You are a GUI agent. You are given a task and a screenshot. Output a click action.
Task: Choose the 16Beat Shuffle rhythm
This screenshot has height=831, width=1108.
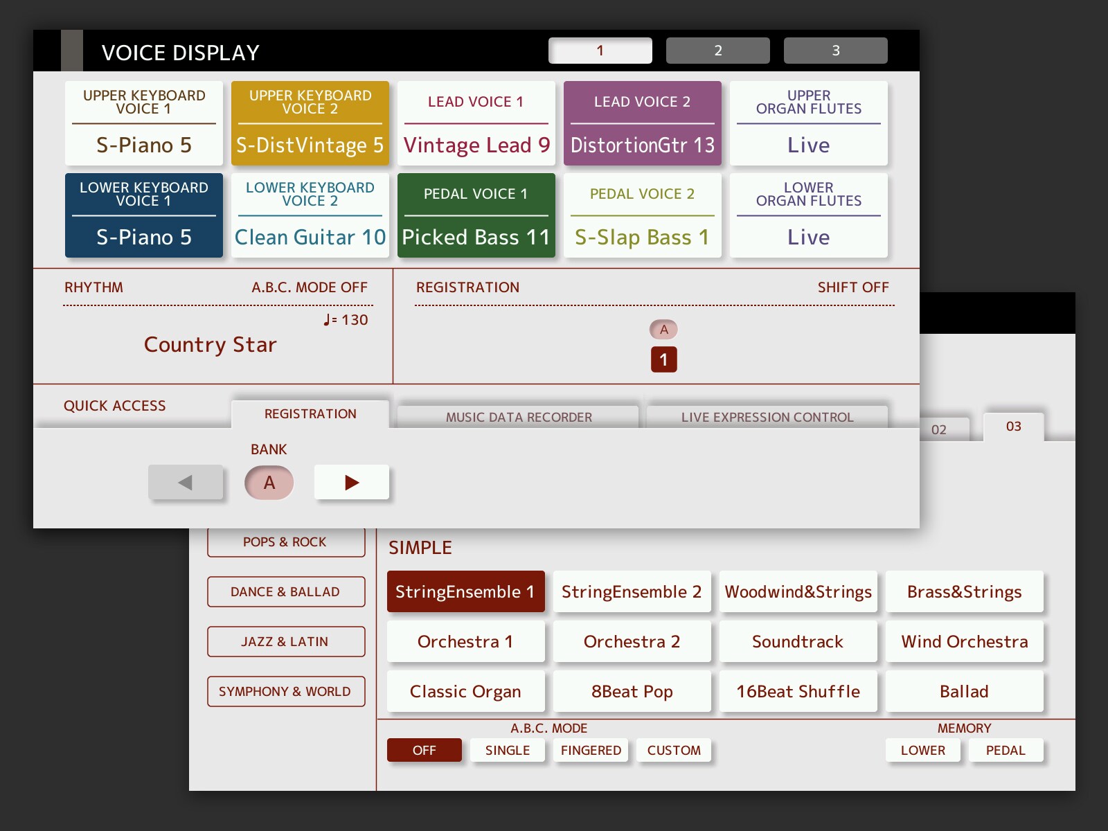798,691
